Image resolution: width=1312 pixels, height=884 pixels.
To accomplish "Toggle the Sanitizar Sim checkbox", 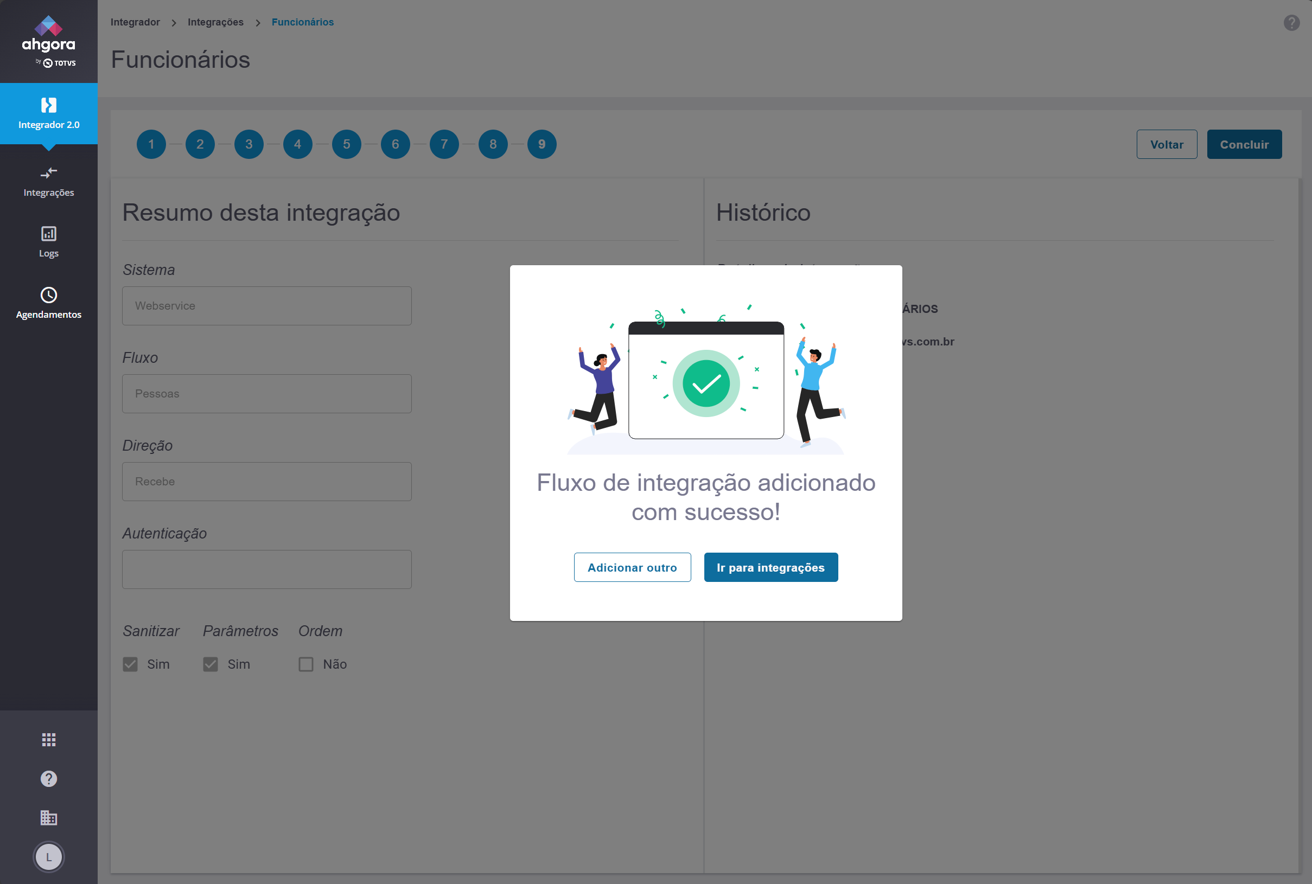I will tap(130, 664).
